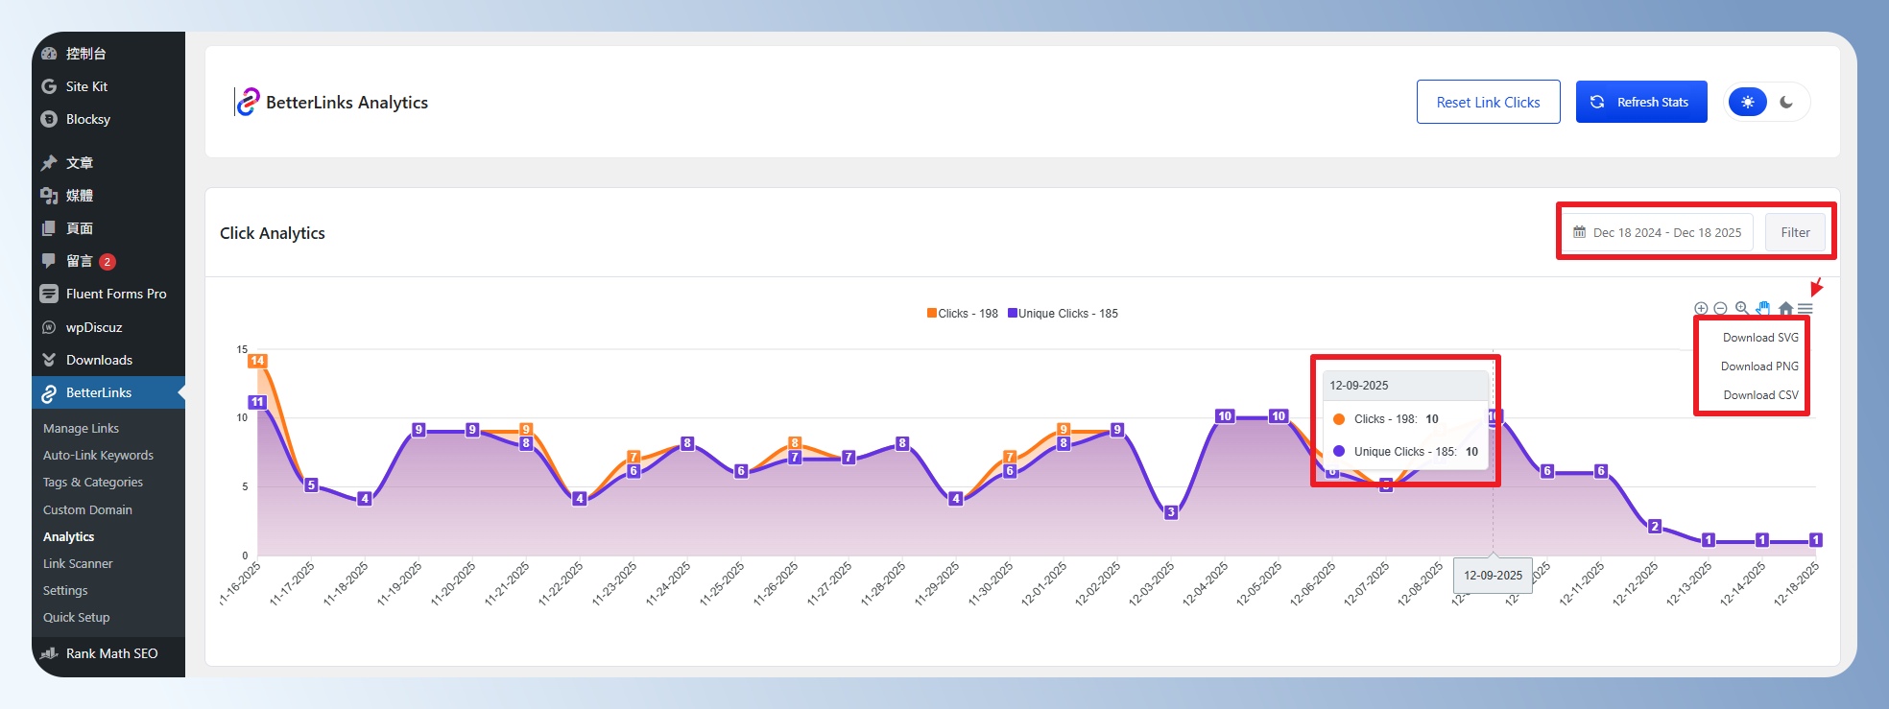Reset chart zoom with home icon

point(1785,309)
